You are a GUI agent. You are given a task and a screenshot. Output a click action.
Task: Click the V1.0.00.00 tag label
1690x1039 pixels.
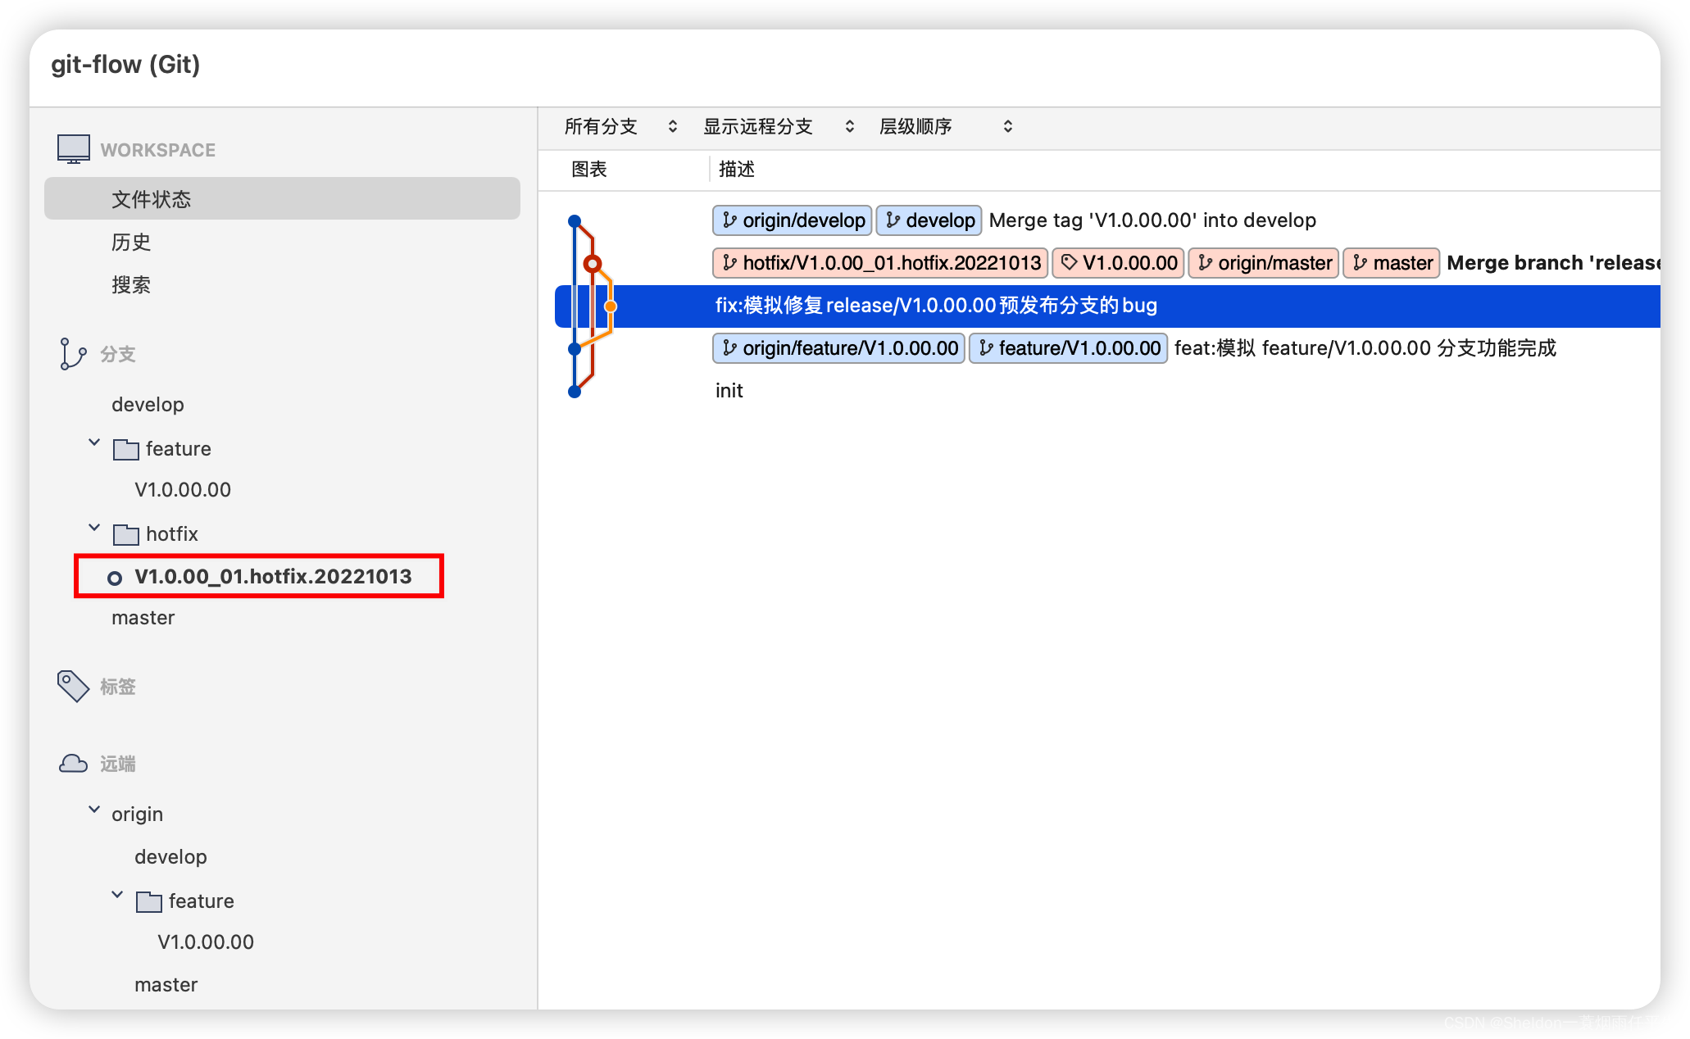[1118, 263]
